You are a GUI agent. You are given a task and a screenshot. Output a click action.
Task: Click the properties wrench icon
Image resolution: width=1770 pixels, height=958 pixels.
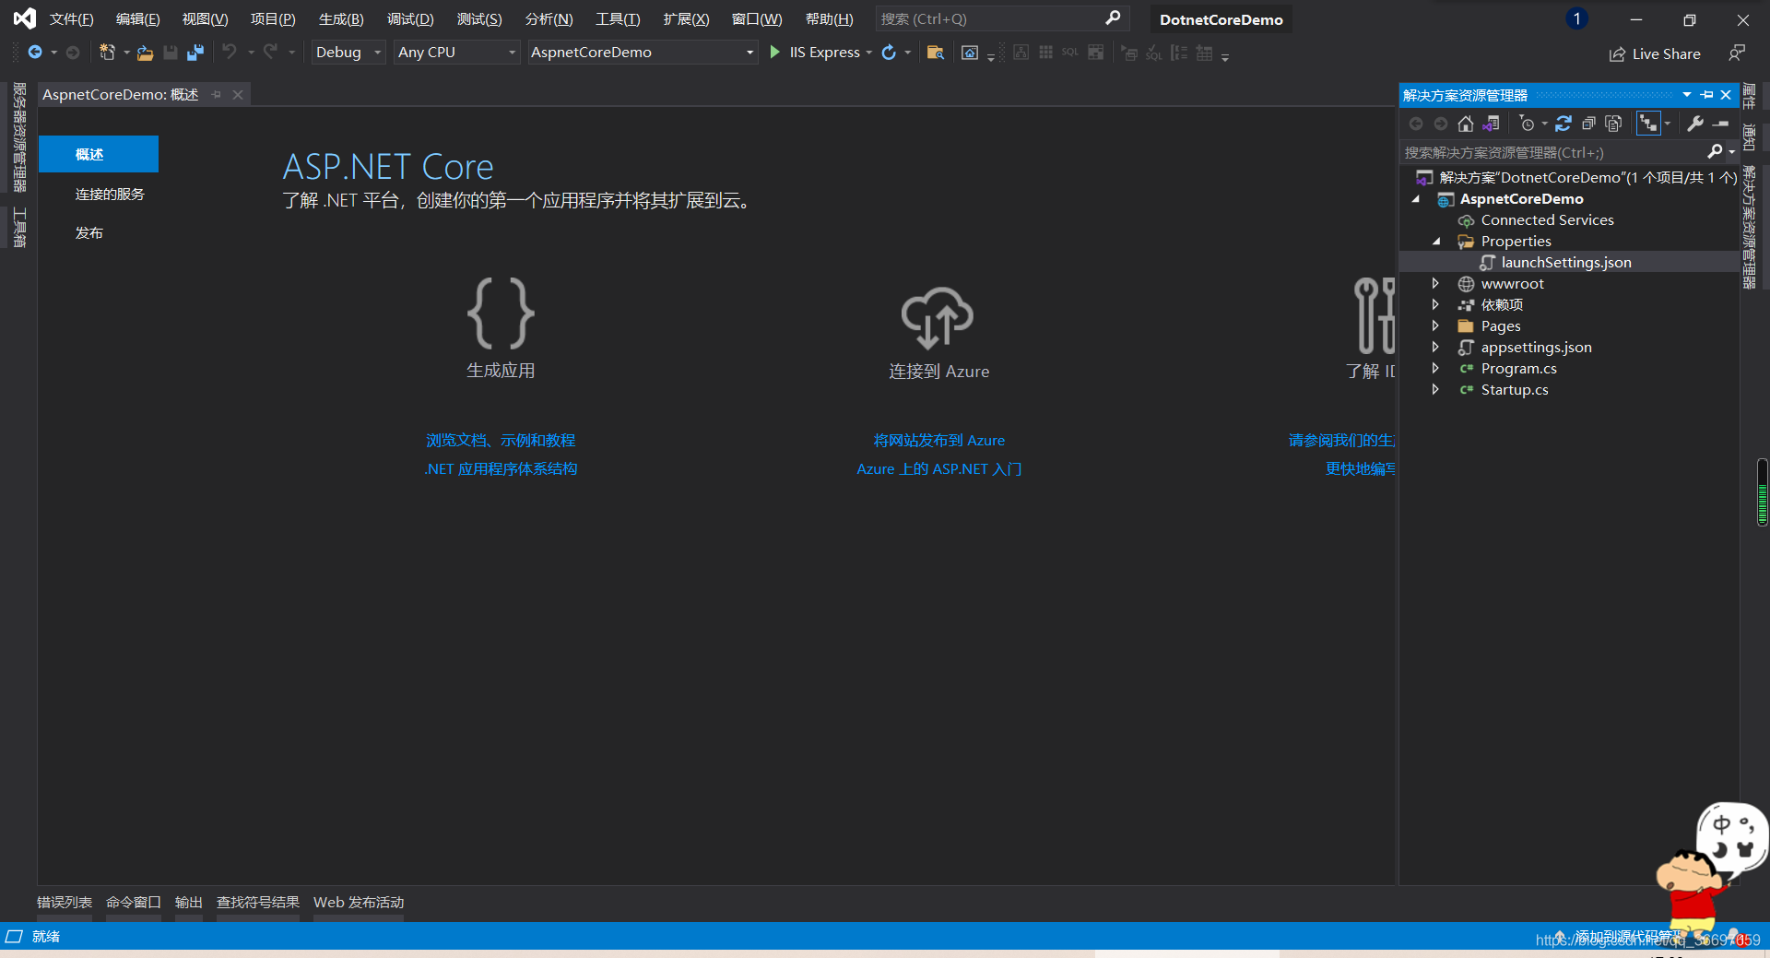[1695, 124]
